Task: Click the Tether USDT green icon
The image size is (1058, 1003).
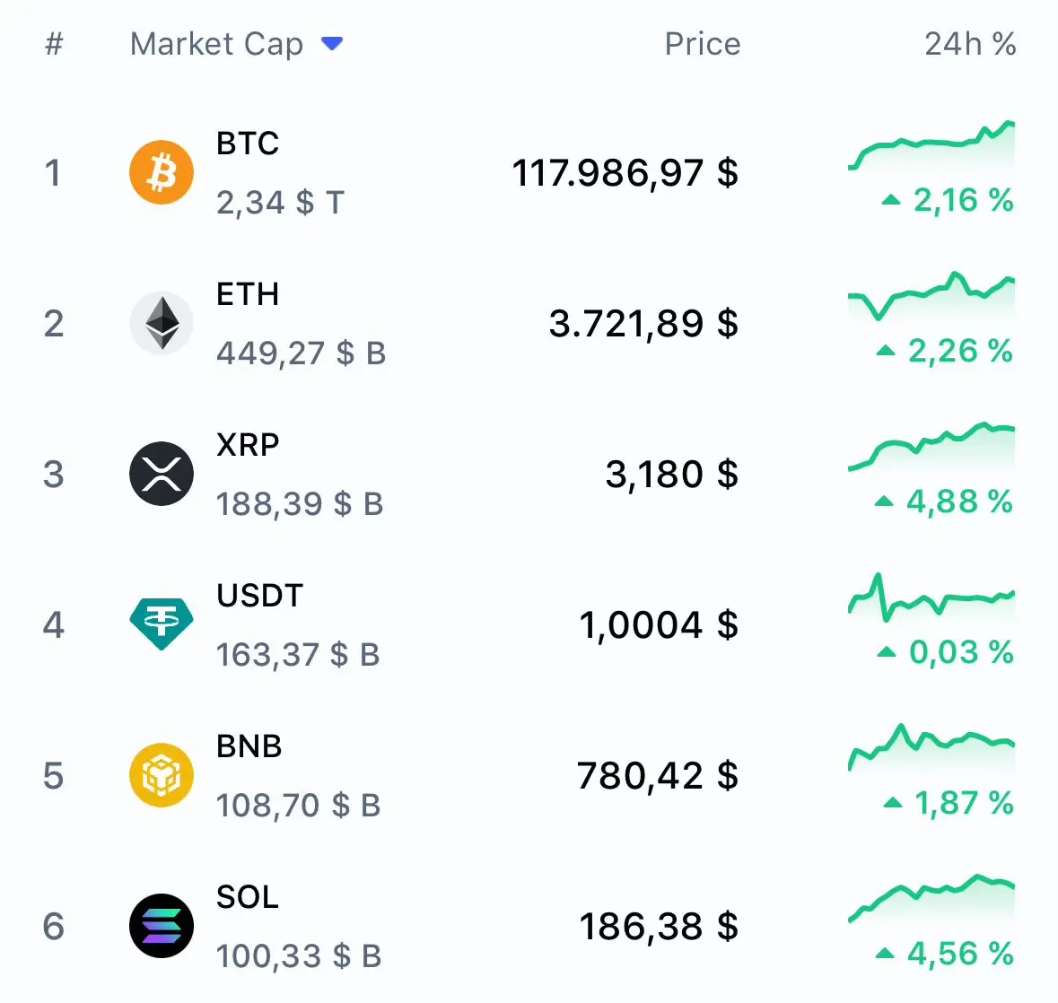Action: (162, 624)
